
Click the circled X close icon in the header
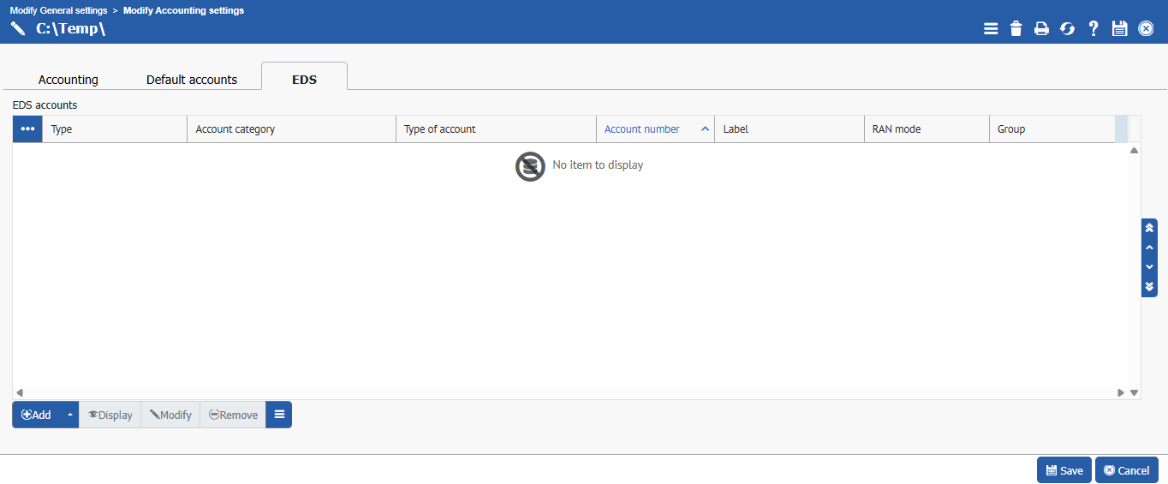click(1146, 29)
